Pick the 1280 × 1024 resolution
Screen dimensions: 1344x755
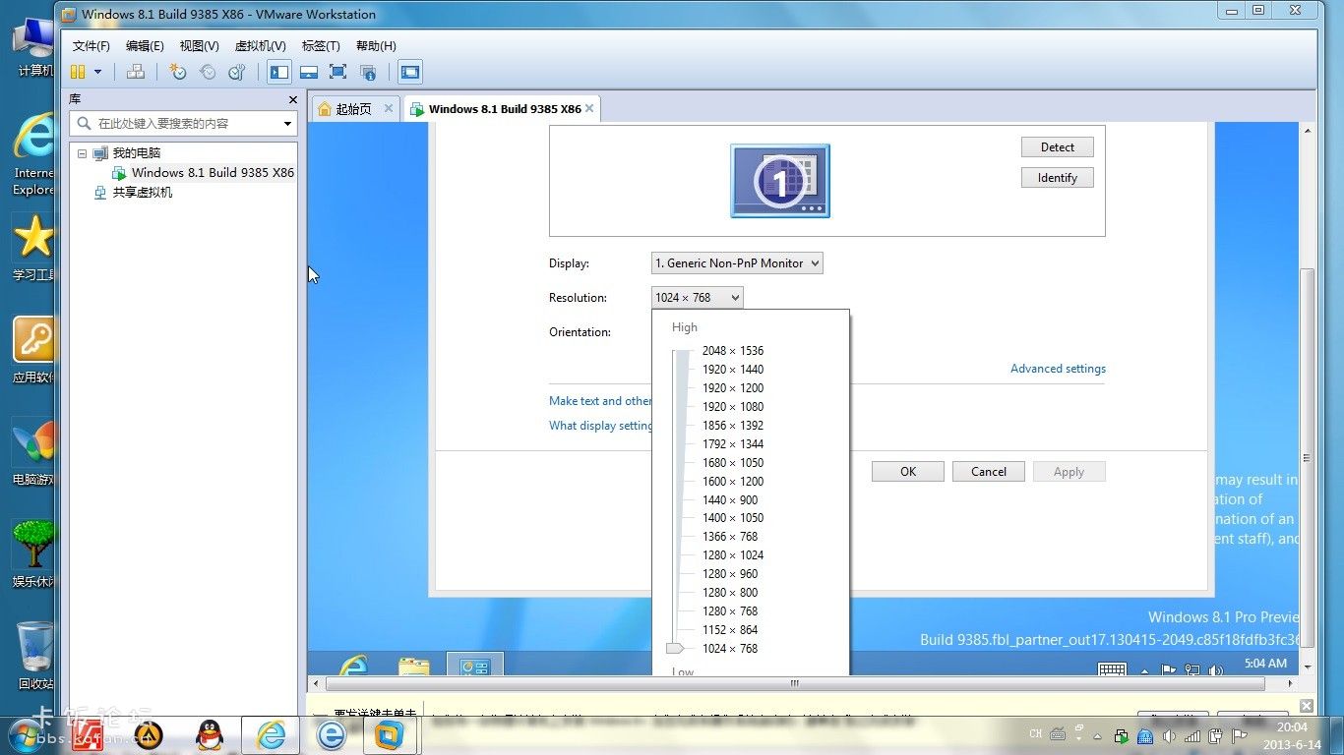pyautogui.click(x=732, y=555)
